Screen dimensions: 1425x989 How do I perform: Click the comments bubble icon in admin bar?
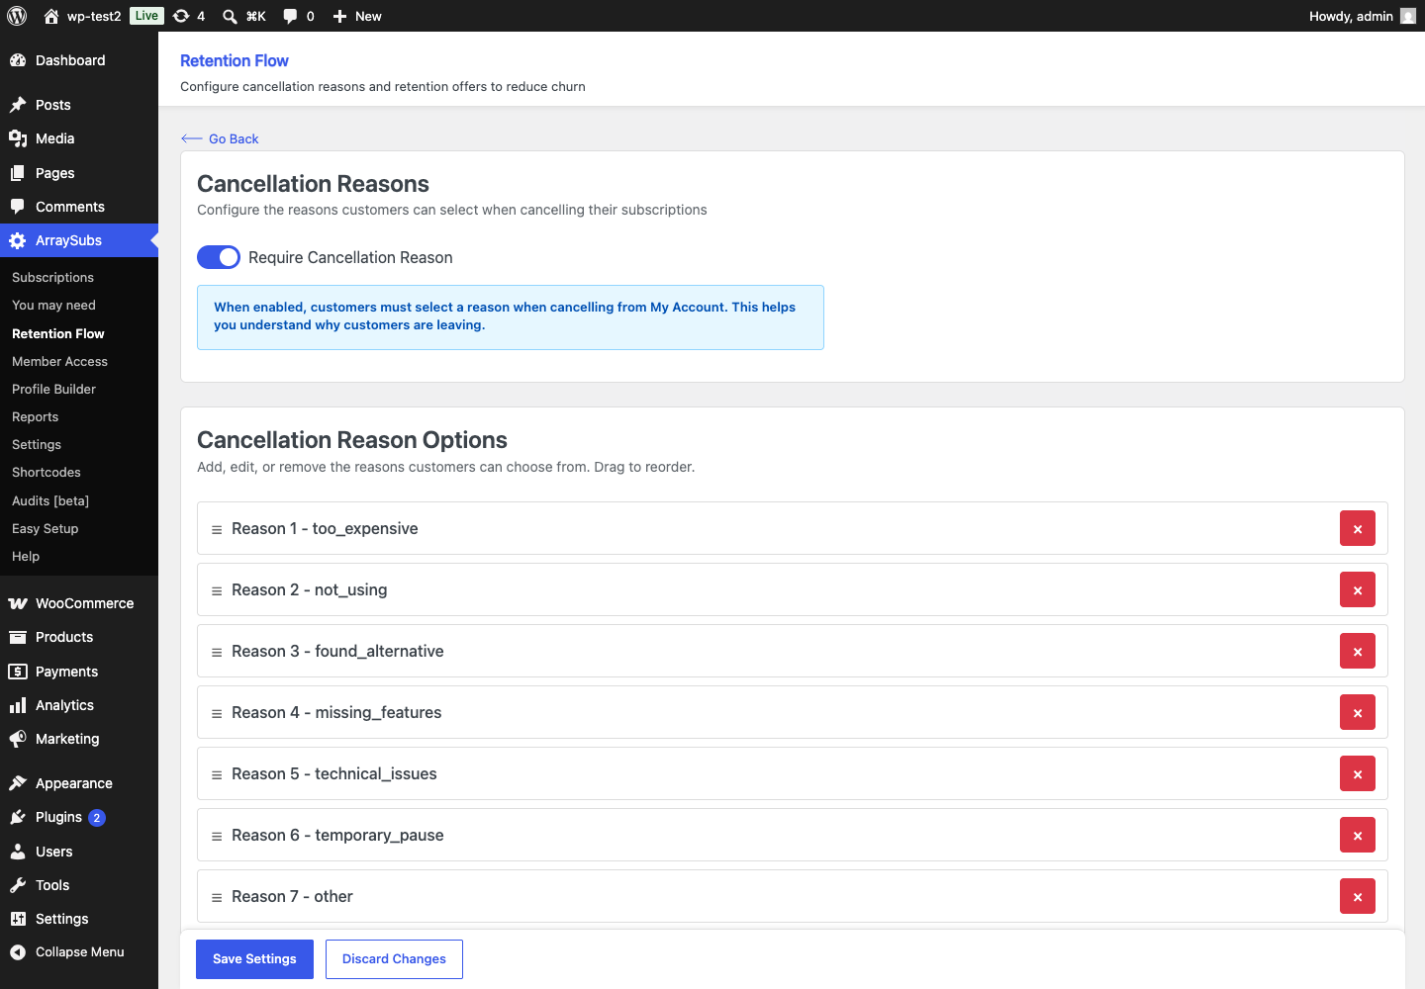click(x=290, y=16)
